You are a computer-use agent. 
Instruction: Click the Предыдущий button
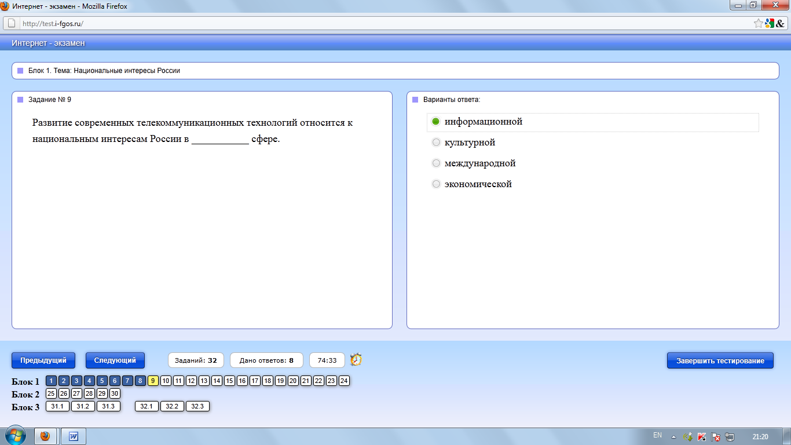pos(43,360)
